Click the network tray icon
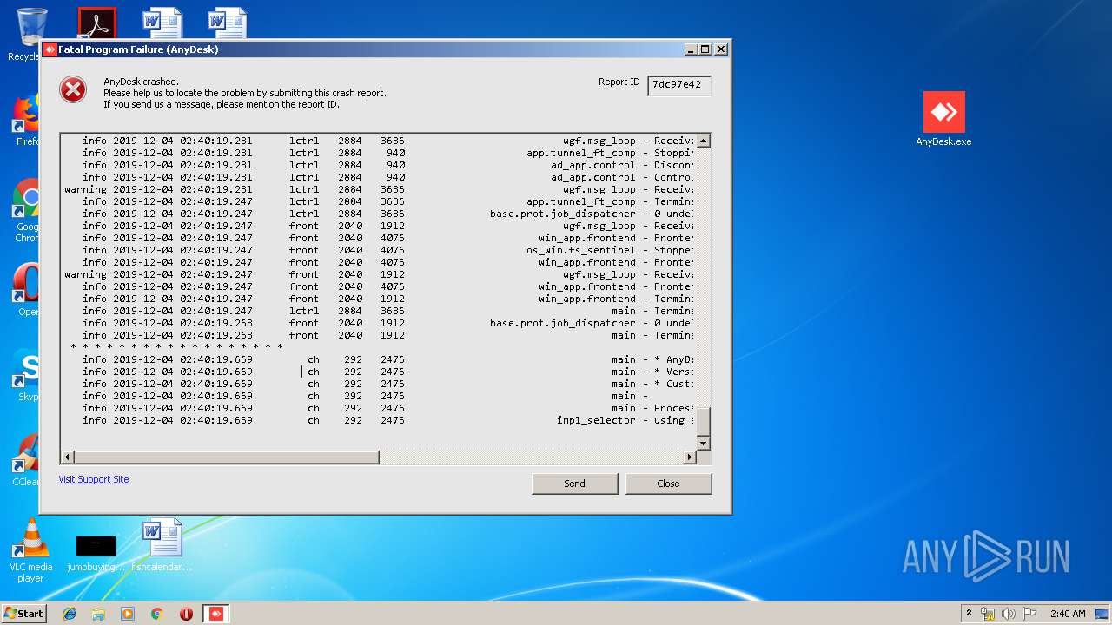The image size is (1112, 625). point(988,614)
